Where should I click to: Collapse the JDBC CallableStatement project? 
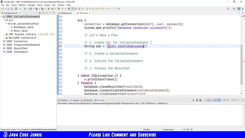2,16
